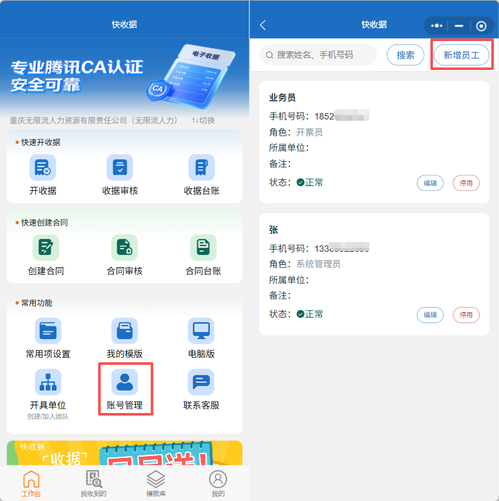The width and height of the screenshot is (499, 501).
Task: Open the 开收据 receipt icon
Action: (x=43, y=168)
